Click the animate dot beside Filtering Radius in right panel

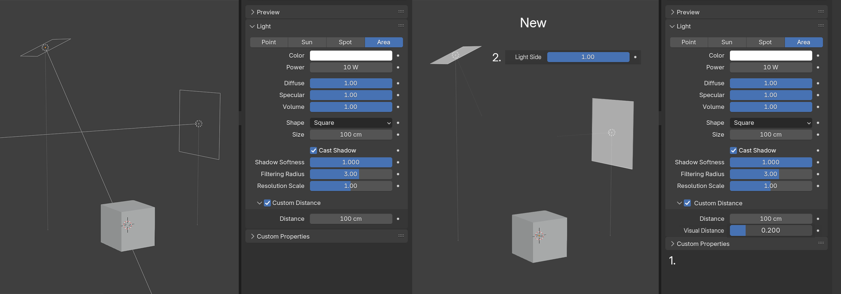coord(818,174)
